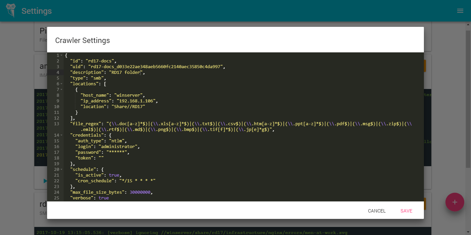Click line number 25 in gutter
Viewport: 471px width, 235px height.
(x=57, y=198)
